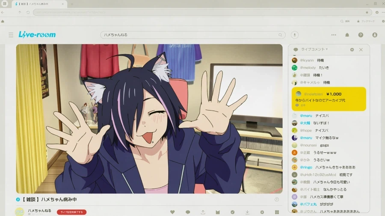Click the yellow ¥1,000 super chat from newtown

tap(329, 99)
